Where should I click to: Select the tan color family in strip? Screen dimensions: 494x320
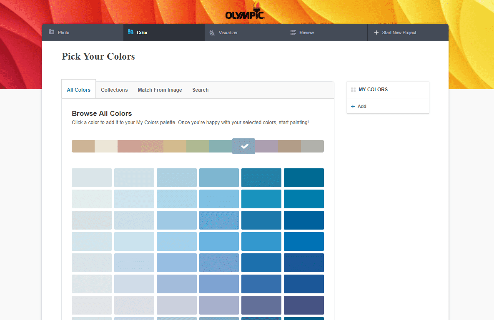point(83,146)
